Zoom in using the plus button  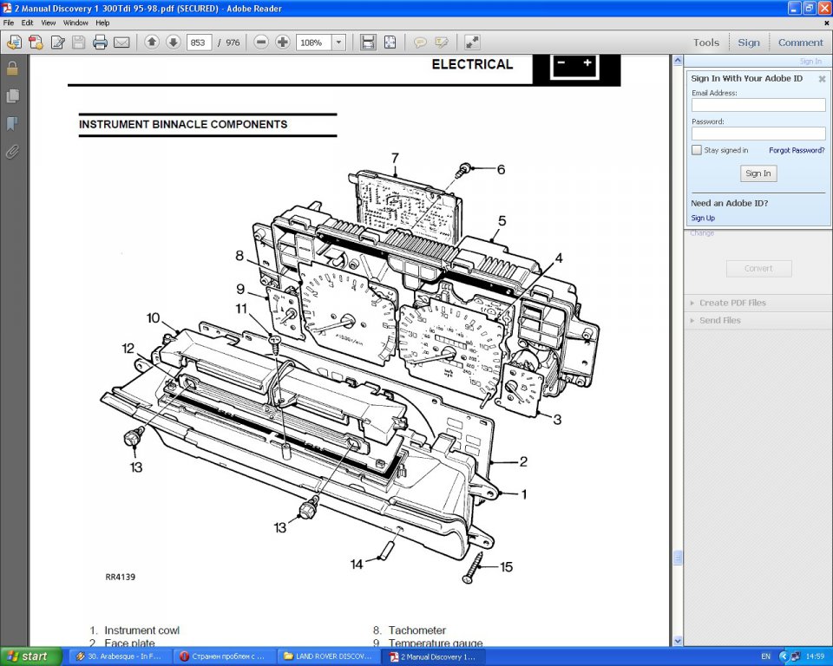point(282,42)
